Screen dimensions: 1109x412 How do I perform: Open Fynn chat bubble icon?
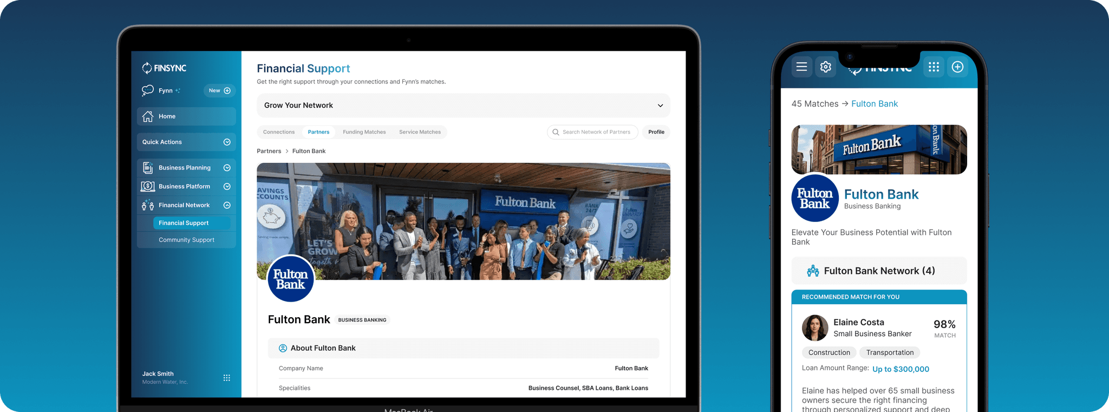[x=148, y=90]
